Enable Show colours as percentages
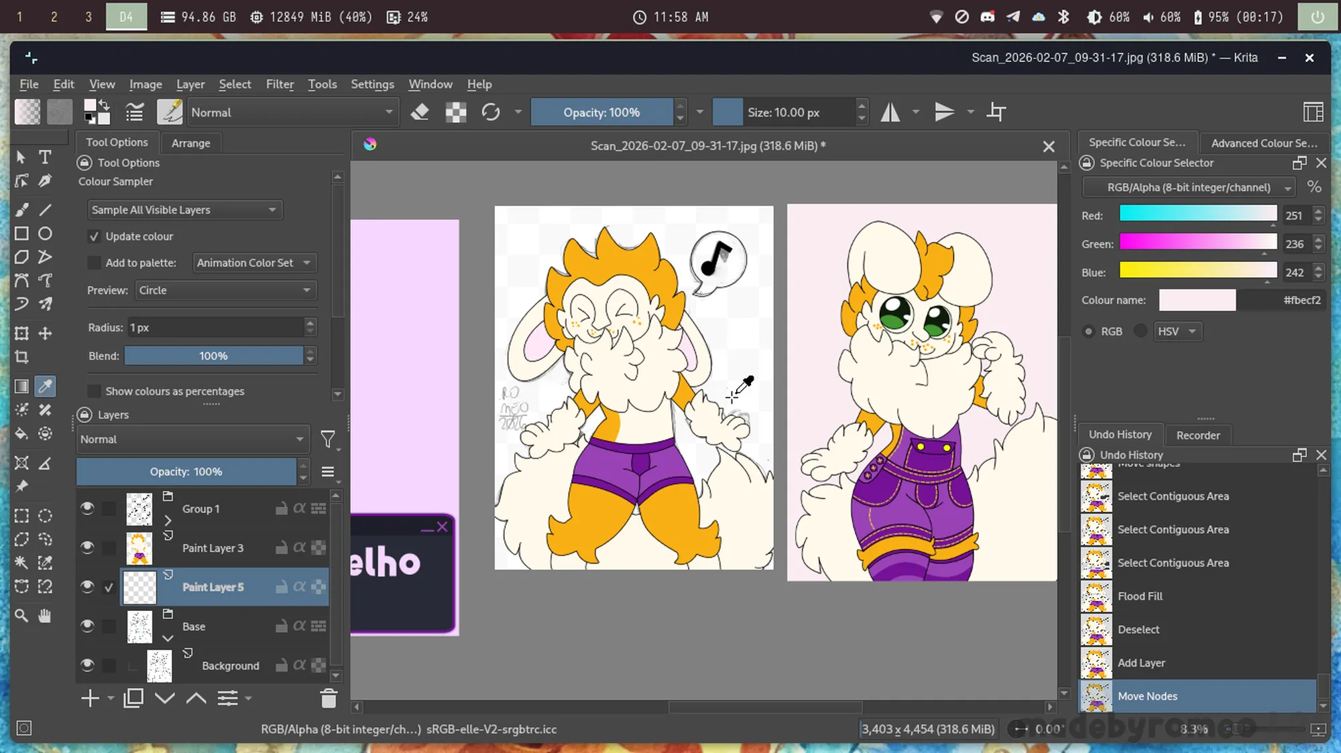Image resolution: width=1341 pixels, height=753 pixels. (95, 391)
